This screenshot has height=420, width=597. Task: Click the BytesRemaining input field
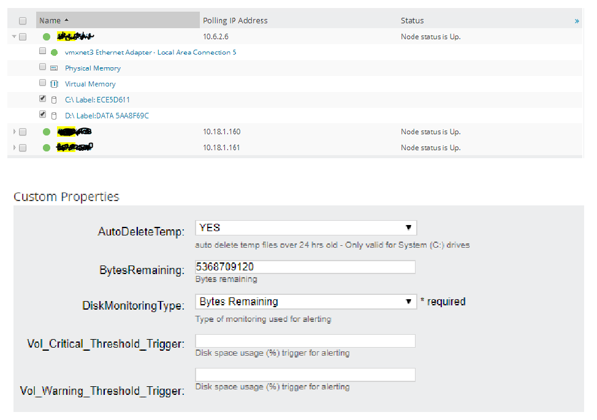pyautogui.click(x=305, y=267)
